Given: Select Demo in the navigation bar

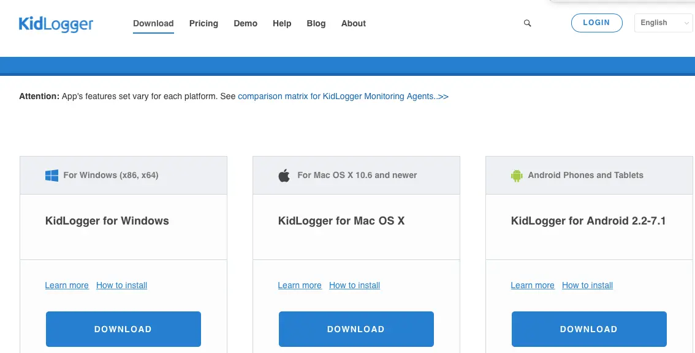Looking at the screenshot, I should coord(246,23).
